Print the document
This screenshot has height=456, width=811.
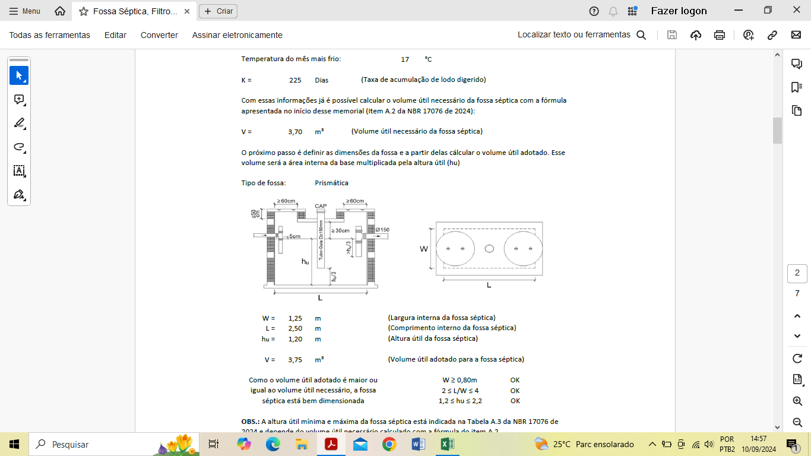pyautogui.click(x=720, y=35)
